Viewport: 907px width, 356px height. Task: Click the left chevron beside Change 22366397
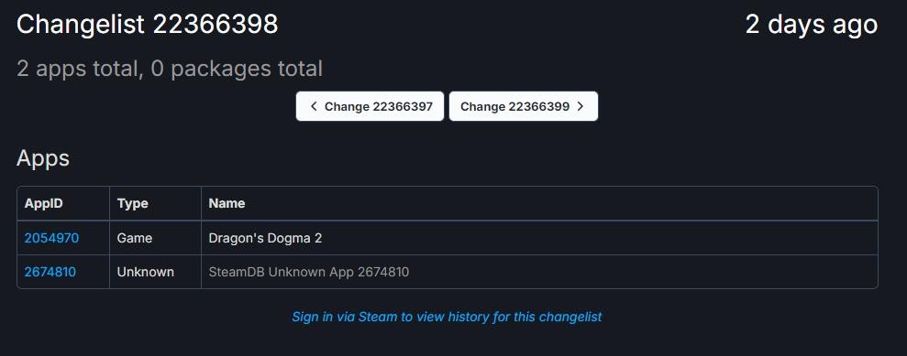point(314,107)
